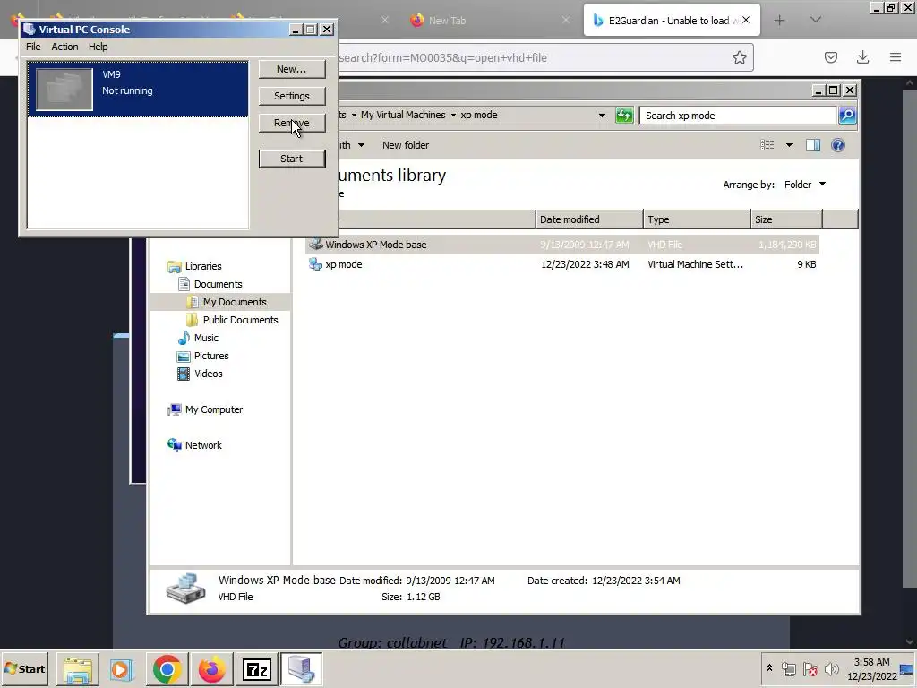
Task: Click the network tray icon with red X
Action: [x=810, y=668]
